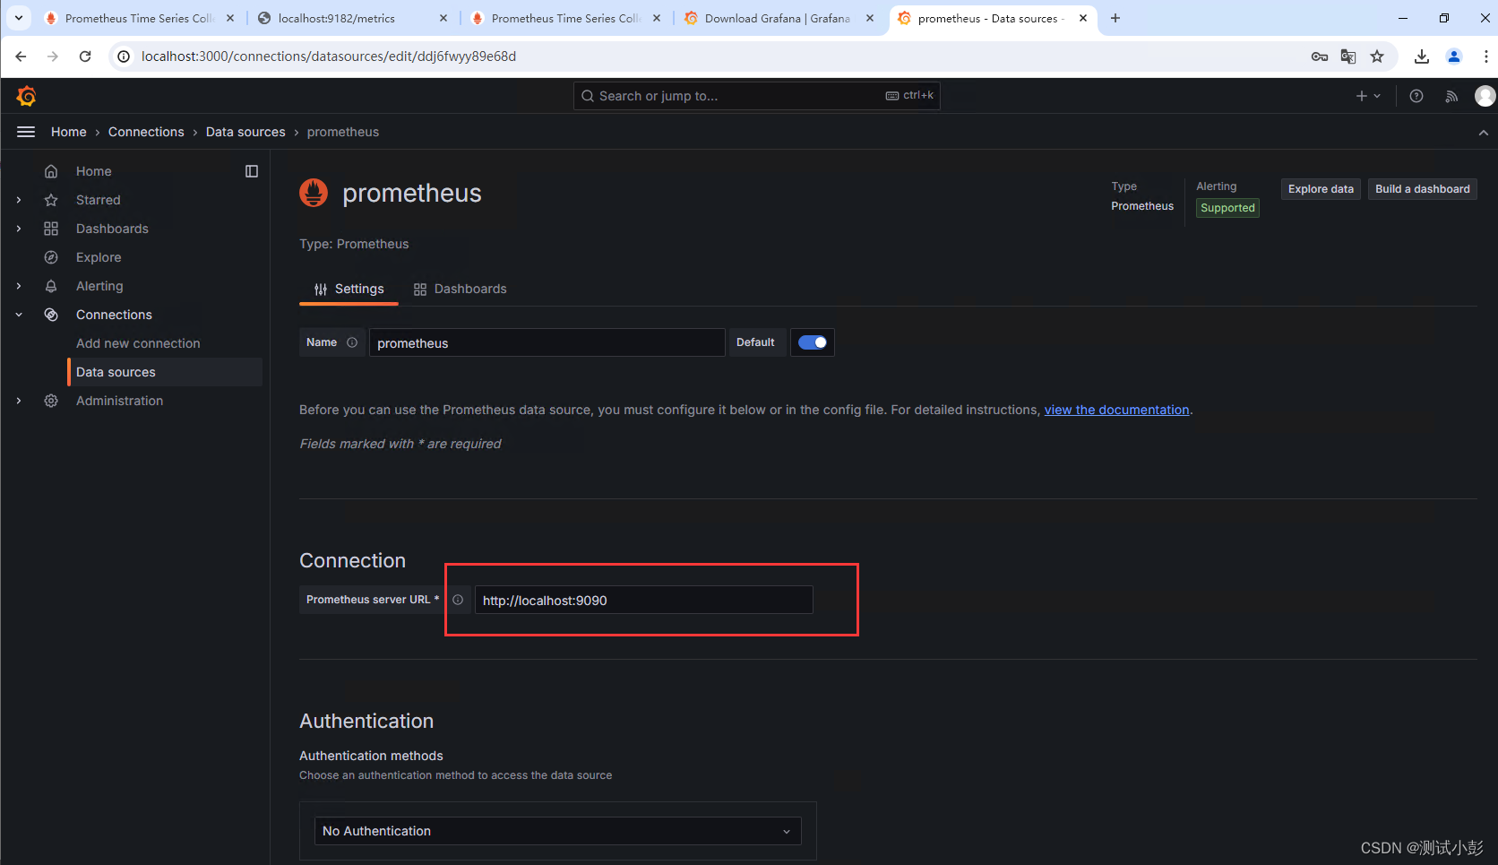Open the view the documentation link
Viewport: 1498px width, 865px height.
tap(1116, 410)
